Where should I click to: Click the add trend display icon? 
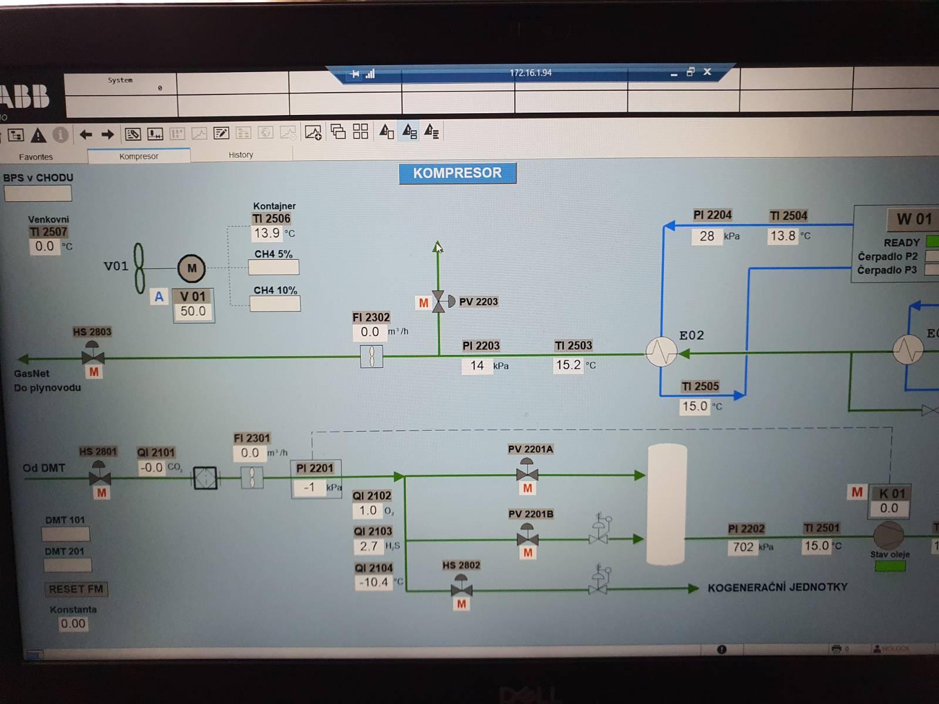[313, 132]
